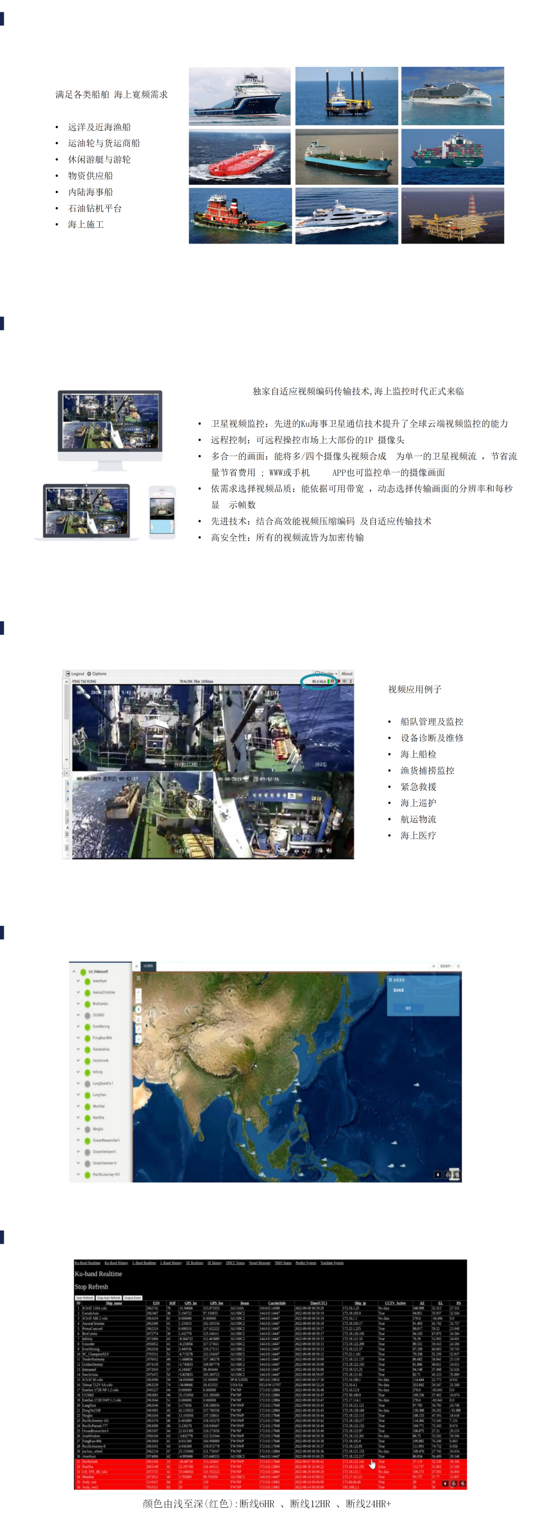Open the Ku-Band History link
The height and width of the screenshot is (1523, 541).
[x=117, y=1263]
